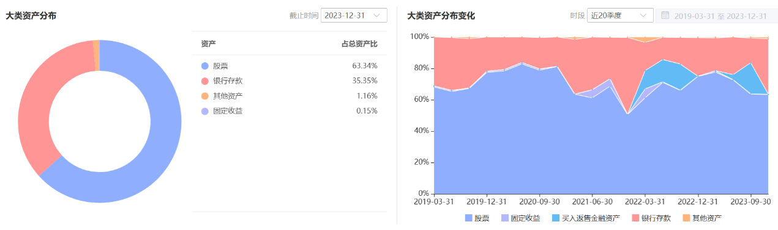Toggle the 买入返售金融资产 legend item
This screenshot has height=230, width=778.
pyautogui.click(x=587, y=218)
